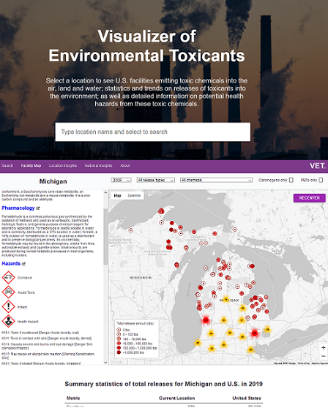Select the Corrosive hazard pictogram
Image resolution: width=328 pixels, height=408 pixels.
(x=8, y=278)
